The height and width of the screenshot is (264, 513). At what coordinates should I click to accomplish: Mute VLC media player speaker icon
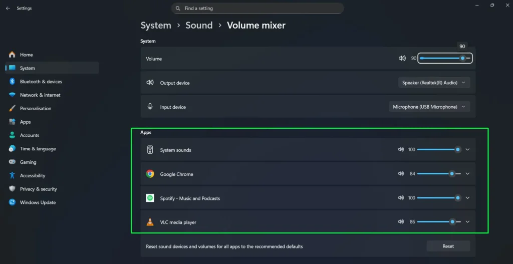[401, 222]
